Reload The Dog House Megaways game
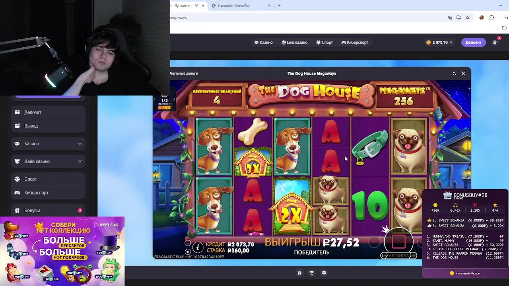The height and width of the screenshot is (286, 509). coord(454,73)
